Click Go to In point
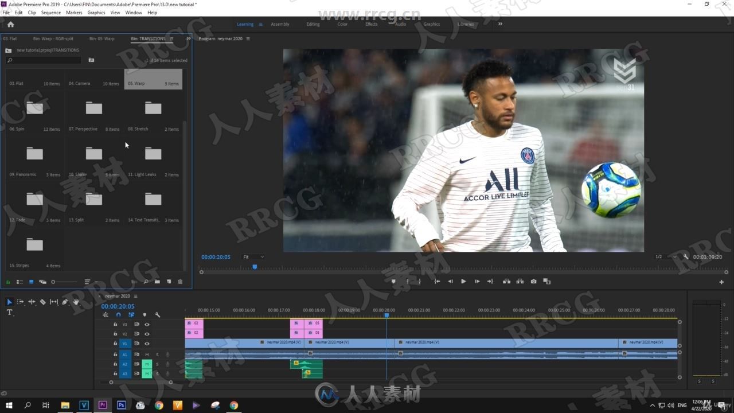 click(437, 282)
